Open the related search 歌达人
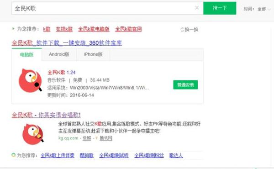This screenshot has width=274, height=169. [176, 155]
